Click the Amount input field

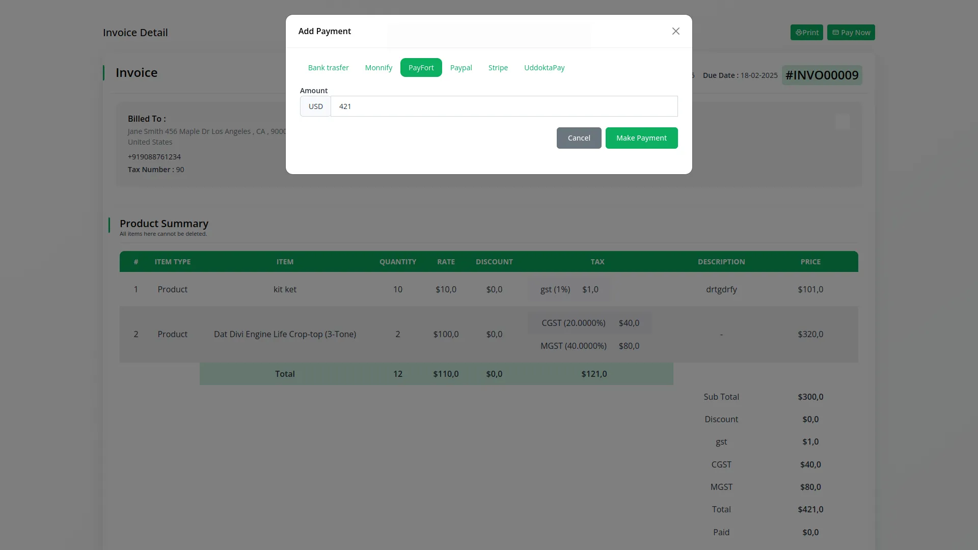click(x=503, y=106)
